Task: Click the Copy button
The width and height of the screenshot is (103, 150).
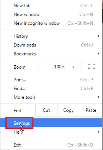Action: pyautogui.click(x=69, y=110)
